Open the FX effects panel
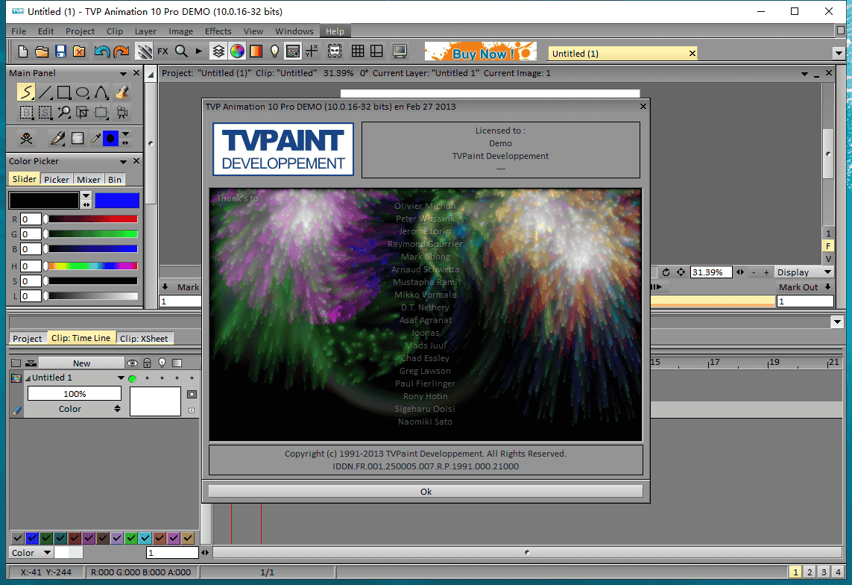The height and width of the screenshot is (585, 852). [x=162, y=51]
